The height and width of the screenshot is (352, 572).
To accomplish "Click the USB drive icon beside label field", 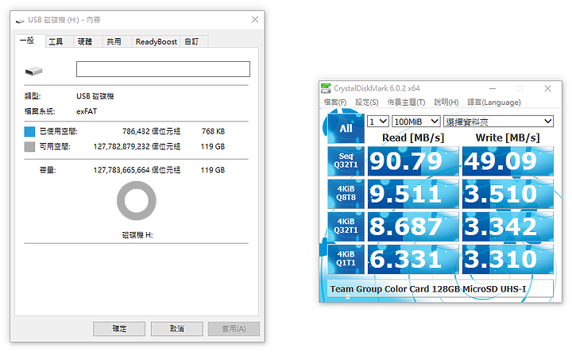I will (x=34, y=71).
